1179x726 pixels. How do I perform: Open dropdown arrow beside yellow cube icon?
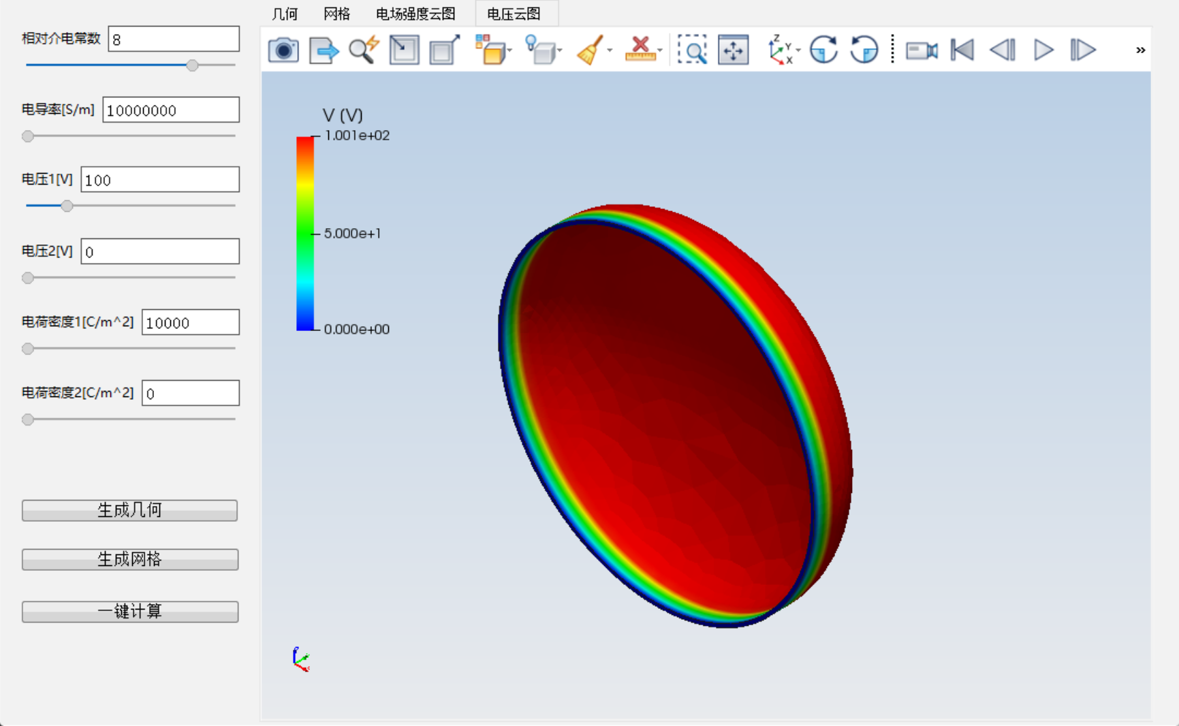click(x=509, y=50)
